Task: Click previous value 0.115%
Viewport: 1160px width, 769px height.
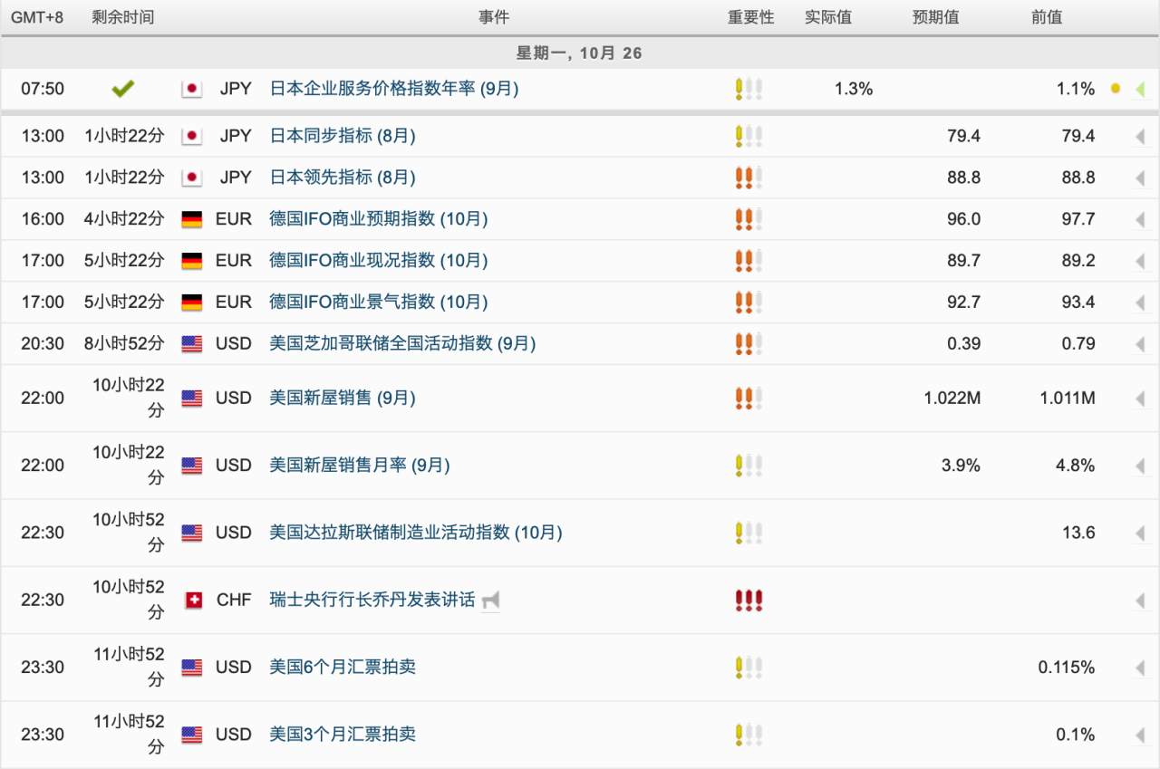Action: [x=1067, y=668]
